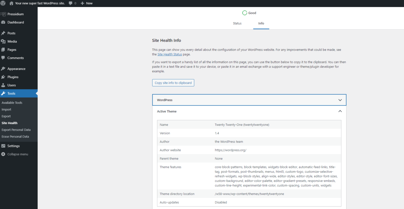Open the Tools menu

point(19,93)
